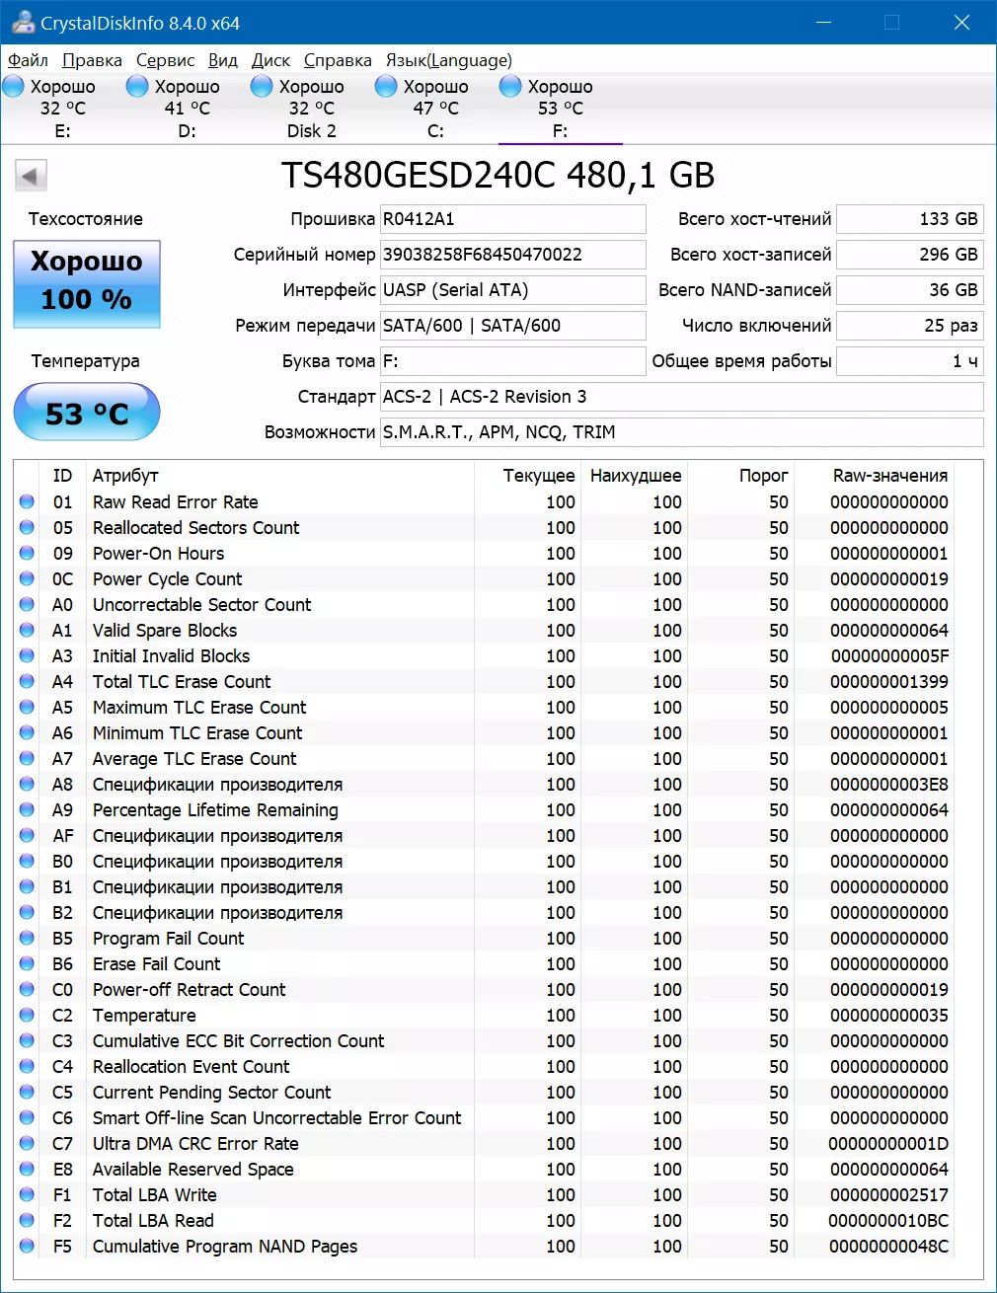997x1293 pixels.
Task: Click the previous disk arrow button
Action: [x=31, y=177]
